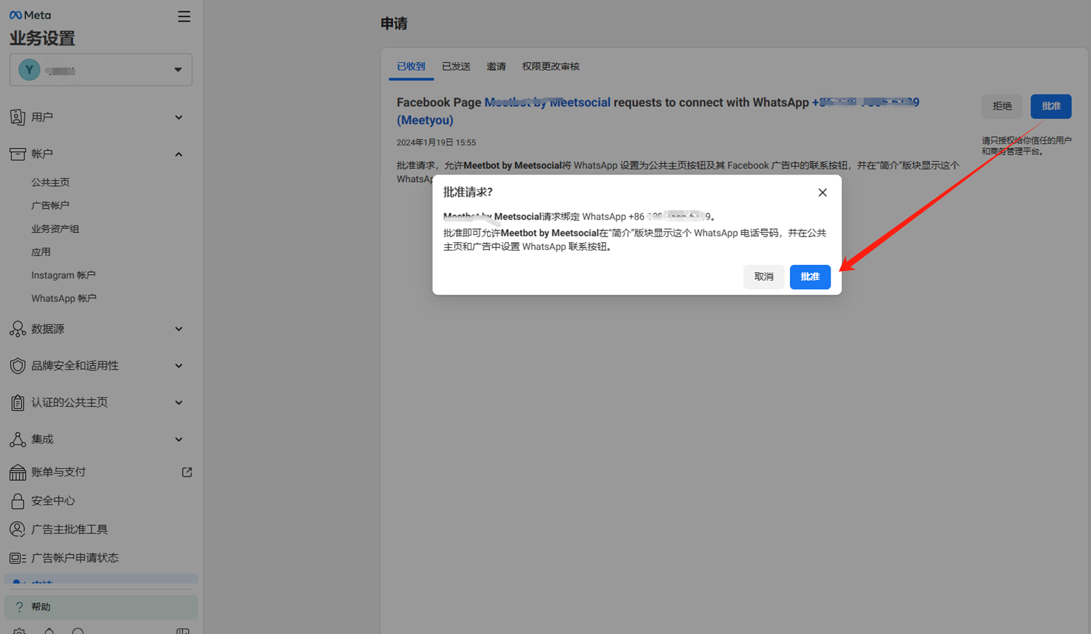The width and height of the screenshot is (1091, 634).
Task: Switch to the 已收到 tab
Action: point(411,66)
